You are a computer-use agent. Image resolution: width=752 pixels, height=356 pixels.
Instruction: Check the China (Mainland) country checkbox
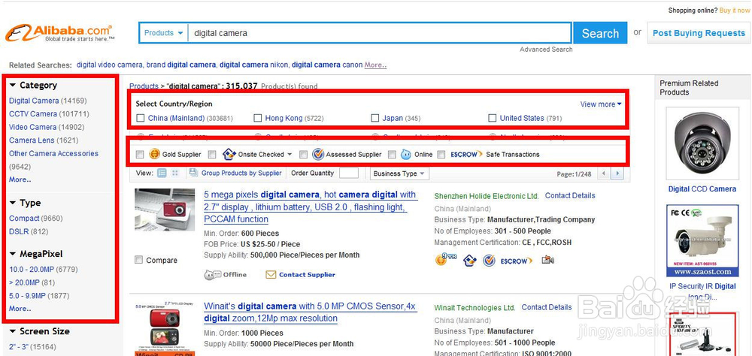(140, 118)
